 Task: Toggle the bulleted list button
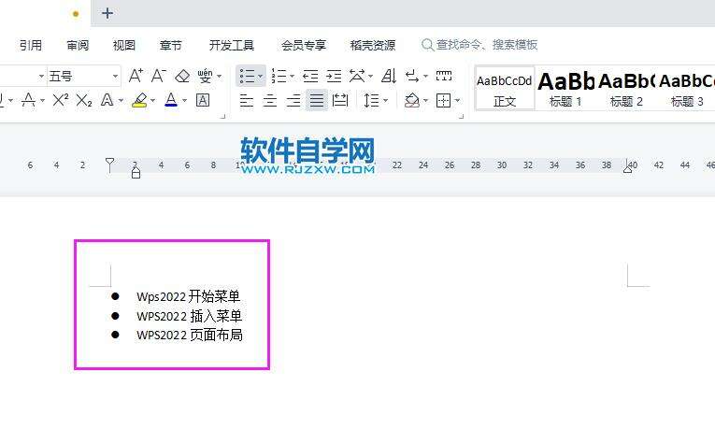(x=247, y=76)
